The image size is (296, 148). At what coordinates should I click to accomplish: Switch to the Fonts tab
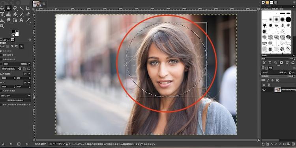(272, 2)
